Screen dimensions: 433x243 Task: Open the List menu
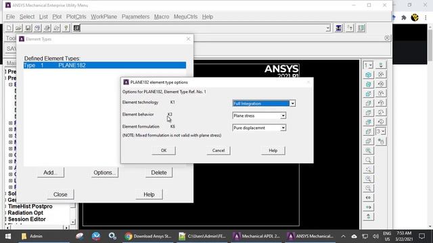tap(43, 17)
